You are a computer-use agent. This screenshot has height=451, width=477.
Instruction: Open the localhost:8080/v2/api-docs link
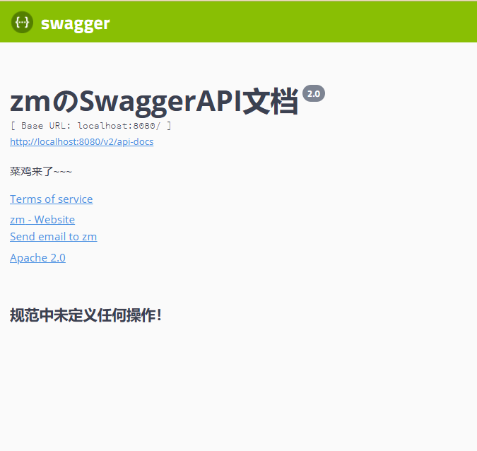(81, 142)
